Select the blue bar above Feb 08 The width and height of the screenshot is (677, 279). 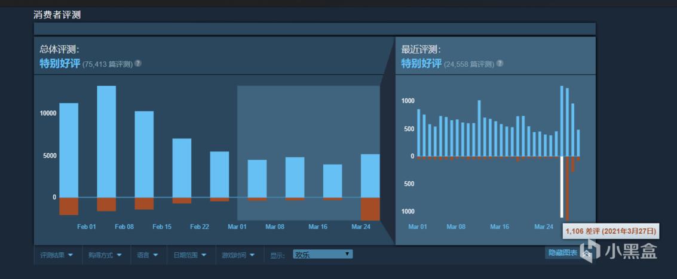[144, 154]
